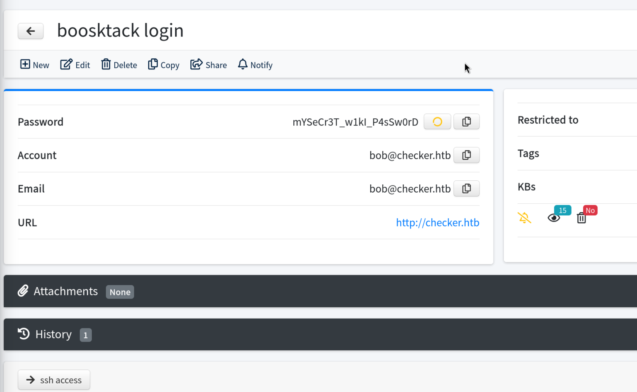Expand the History section
This screenshot has height=392, width=637.
coord(53,334)
